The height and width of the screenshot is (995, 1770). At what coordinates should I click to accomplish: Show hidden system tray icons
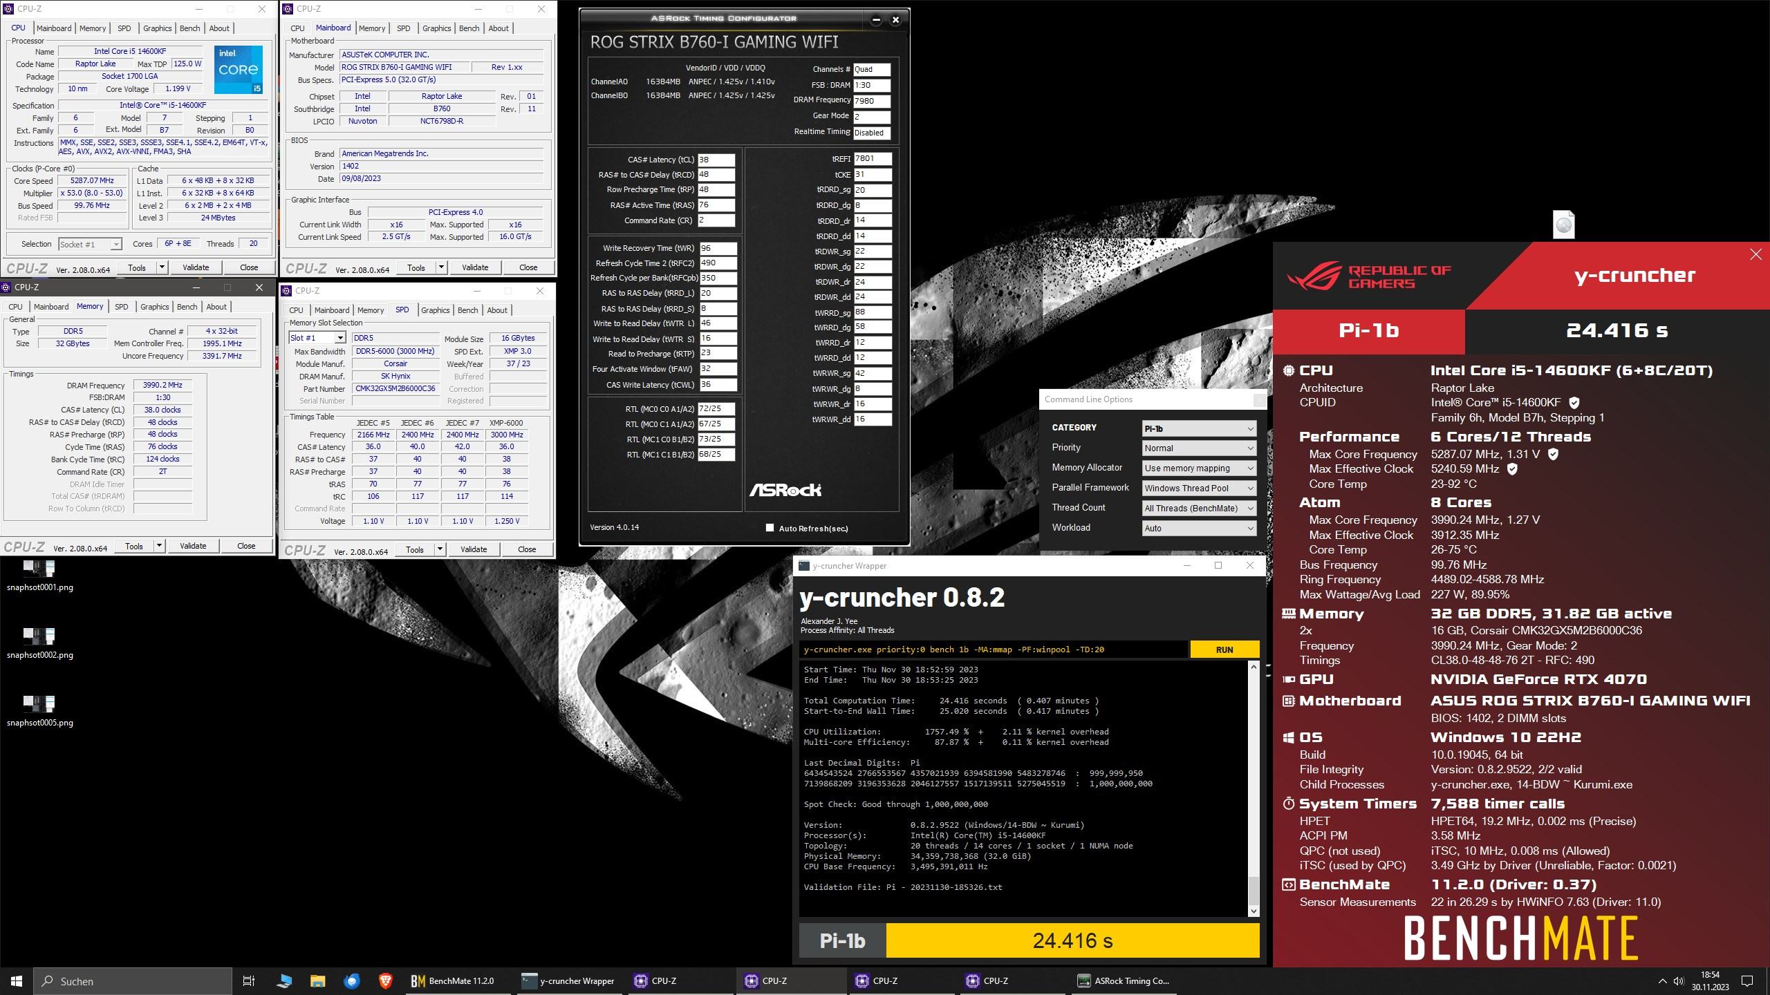(x=1662, y=980)
